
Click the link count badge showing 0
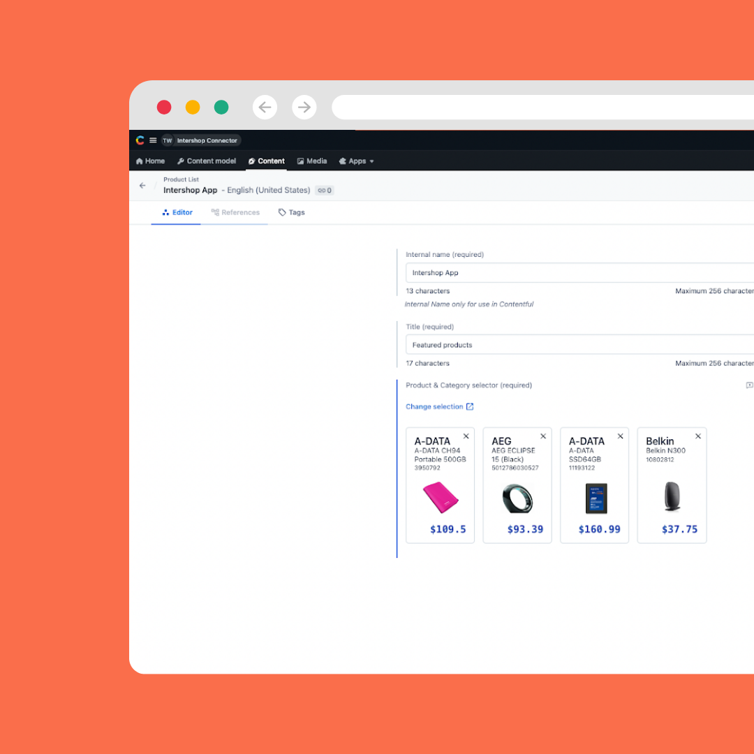coord(325,191)
